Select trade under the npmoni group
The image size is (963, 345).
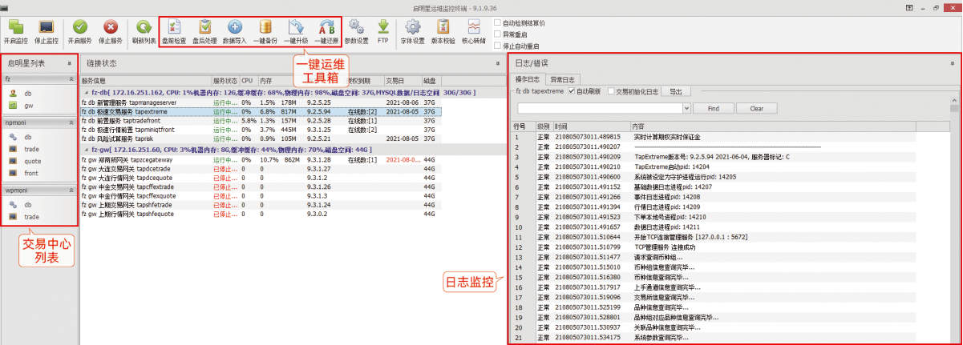coord(31,149)
